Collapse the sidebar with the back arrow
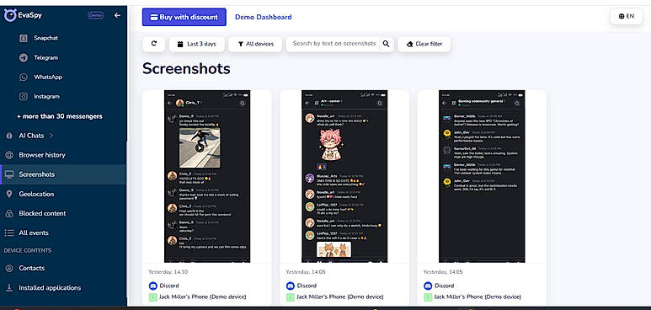Screen dimensions: 651x310 point(118,15)
